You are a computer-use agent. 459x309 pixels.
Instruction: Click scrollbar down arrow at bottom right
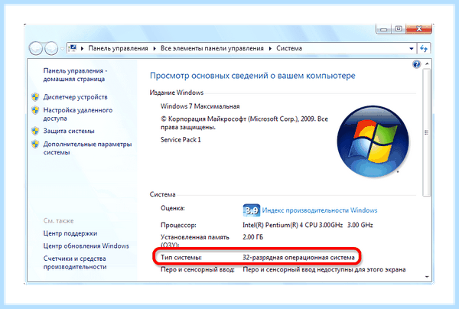coord(427,277)
